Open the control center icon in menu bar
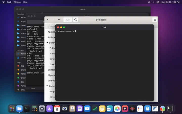182x114 pixels. pos(158,2)
